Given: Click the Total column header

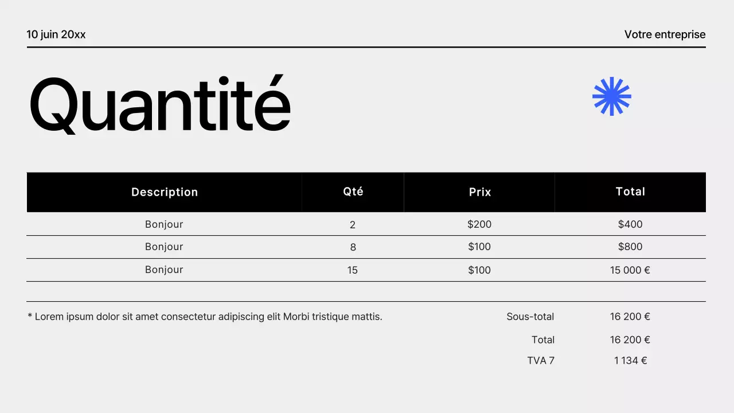Looking at the screenshot, I should coord(630,192).
